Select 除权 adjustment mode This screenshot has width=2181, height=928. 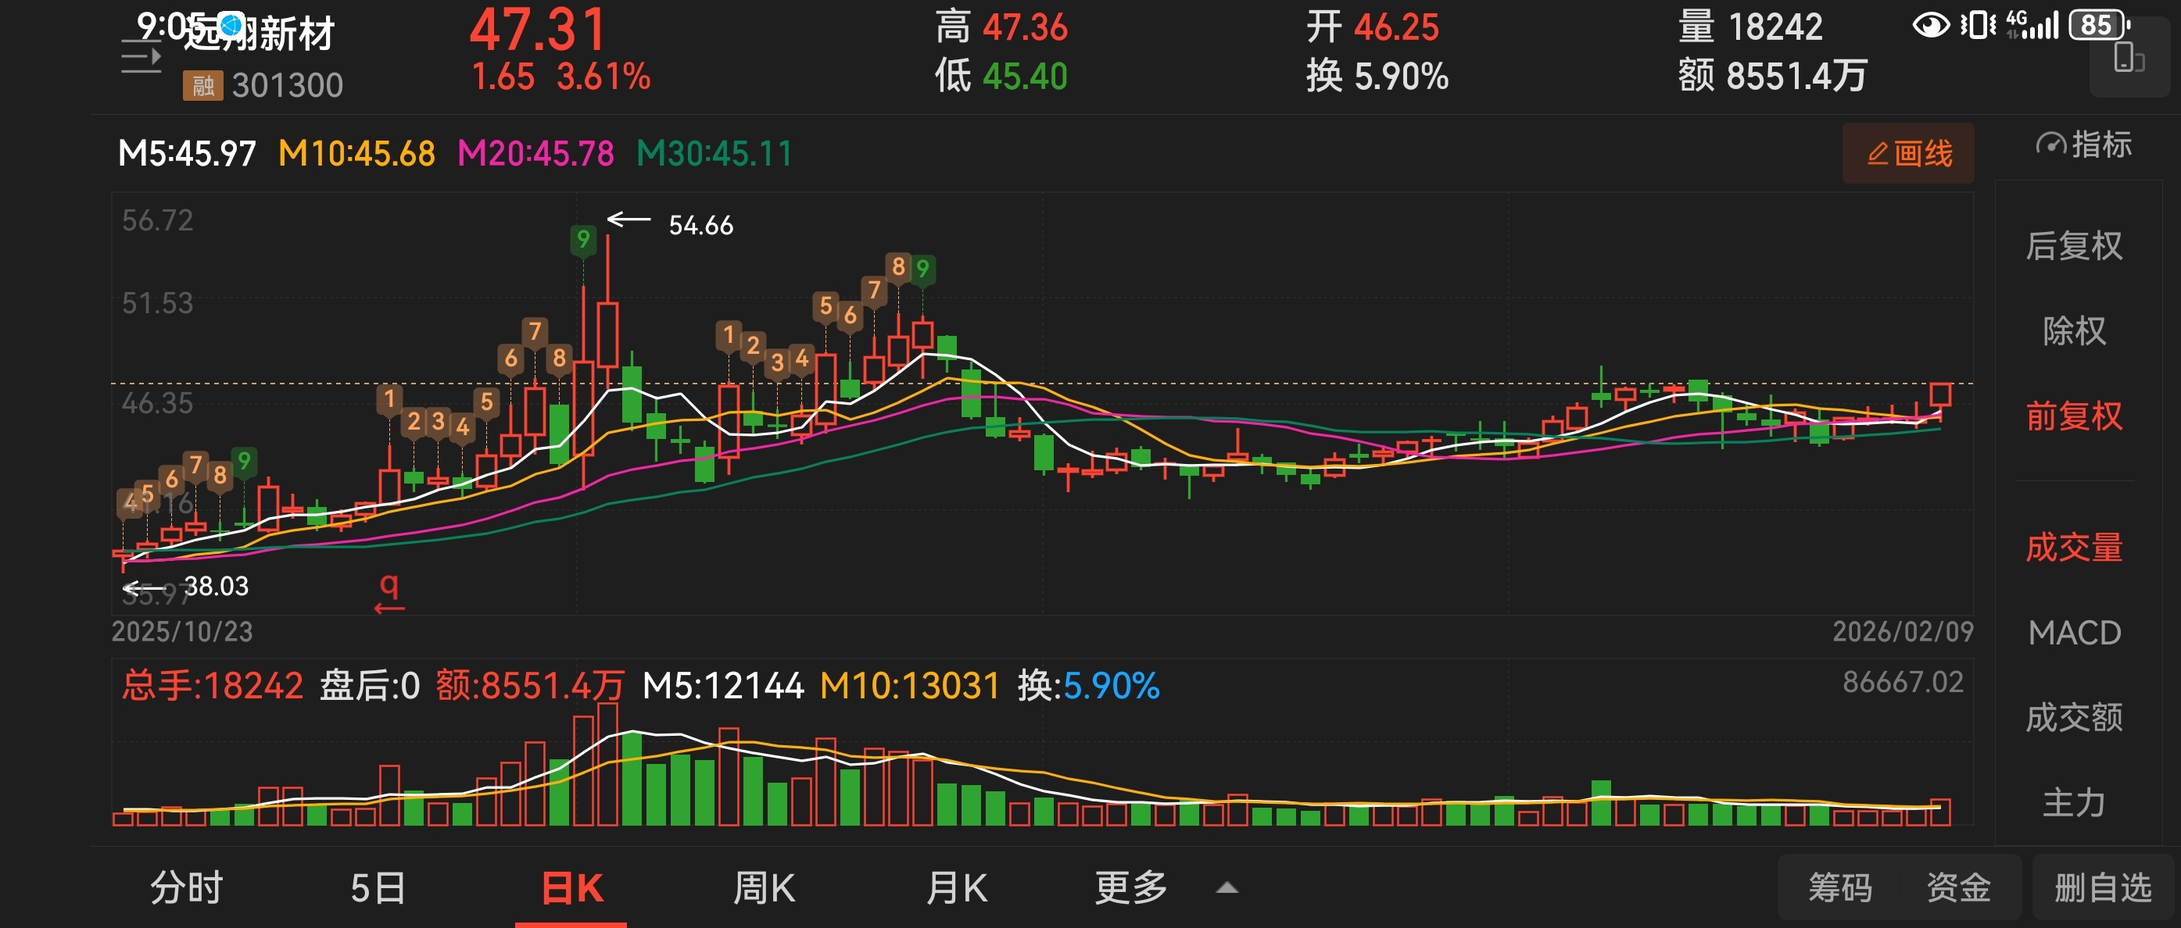click(2073, 330)
